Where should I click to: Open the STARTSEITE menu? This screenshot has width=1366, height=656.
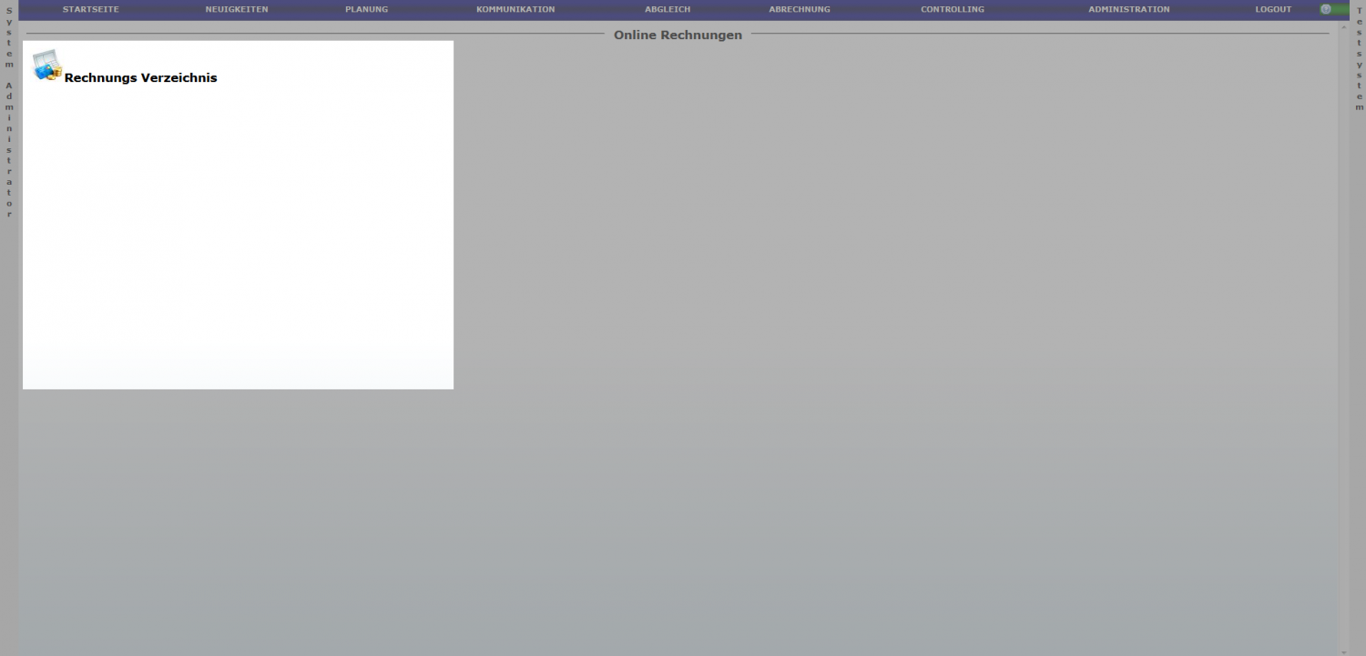[90, 9]
